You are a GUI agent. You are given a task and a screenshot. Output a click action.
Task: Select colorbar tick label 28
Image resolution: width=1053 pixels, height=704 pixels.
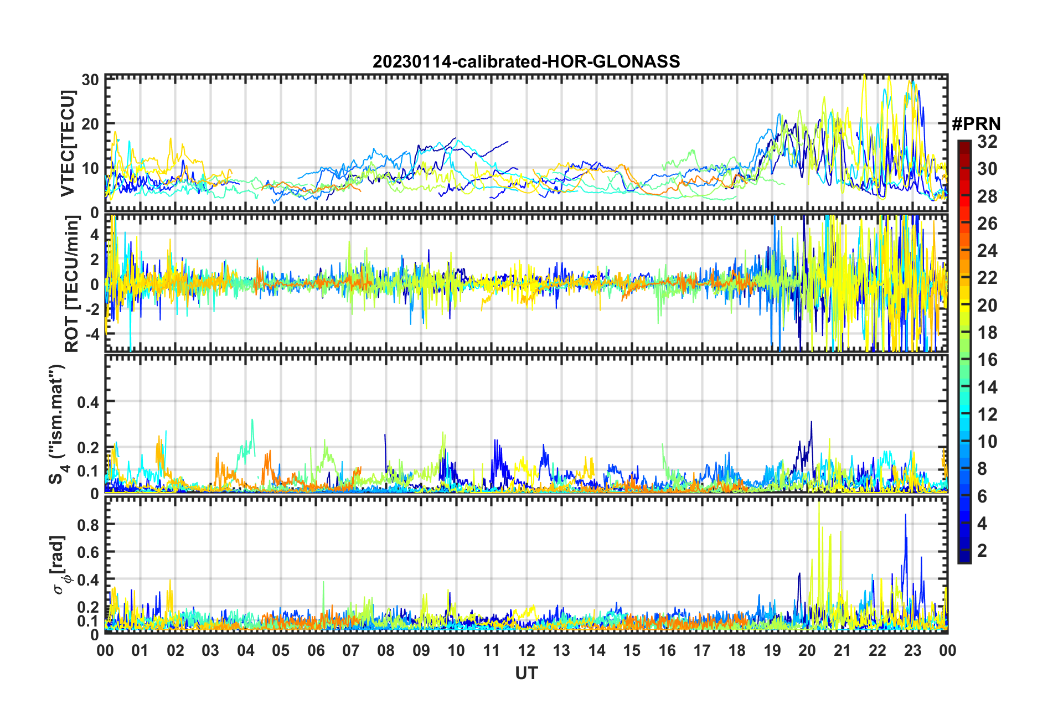(987, 196)
